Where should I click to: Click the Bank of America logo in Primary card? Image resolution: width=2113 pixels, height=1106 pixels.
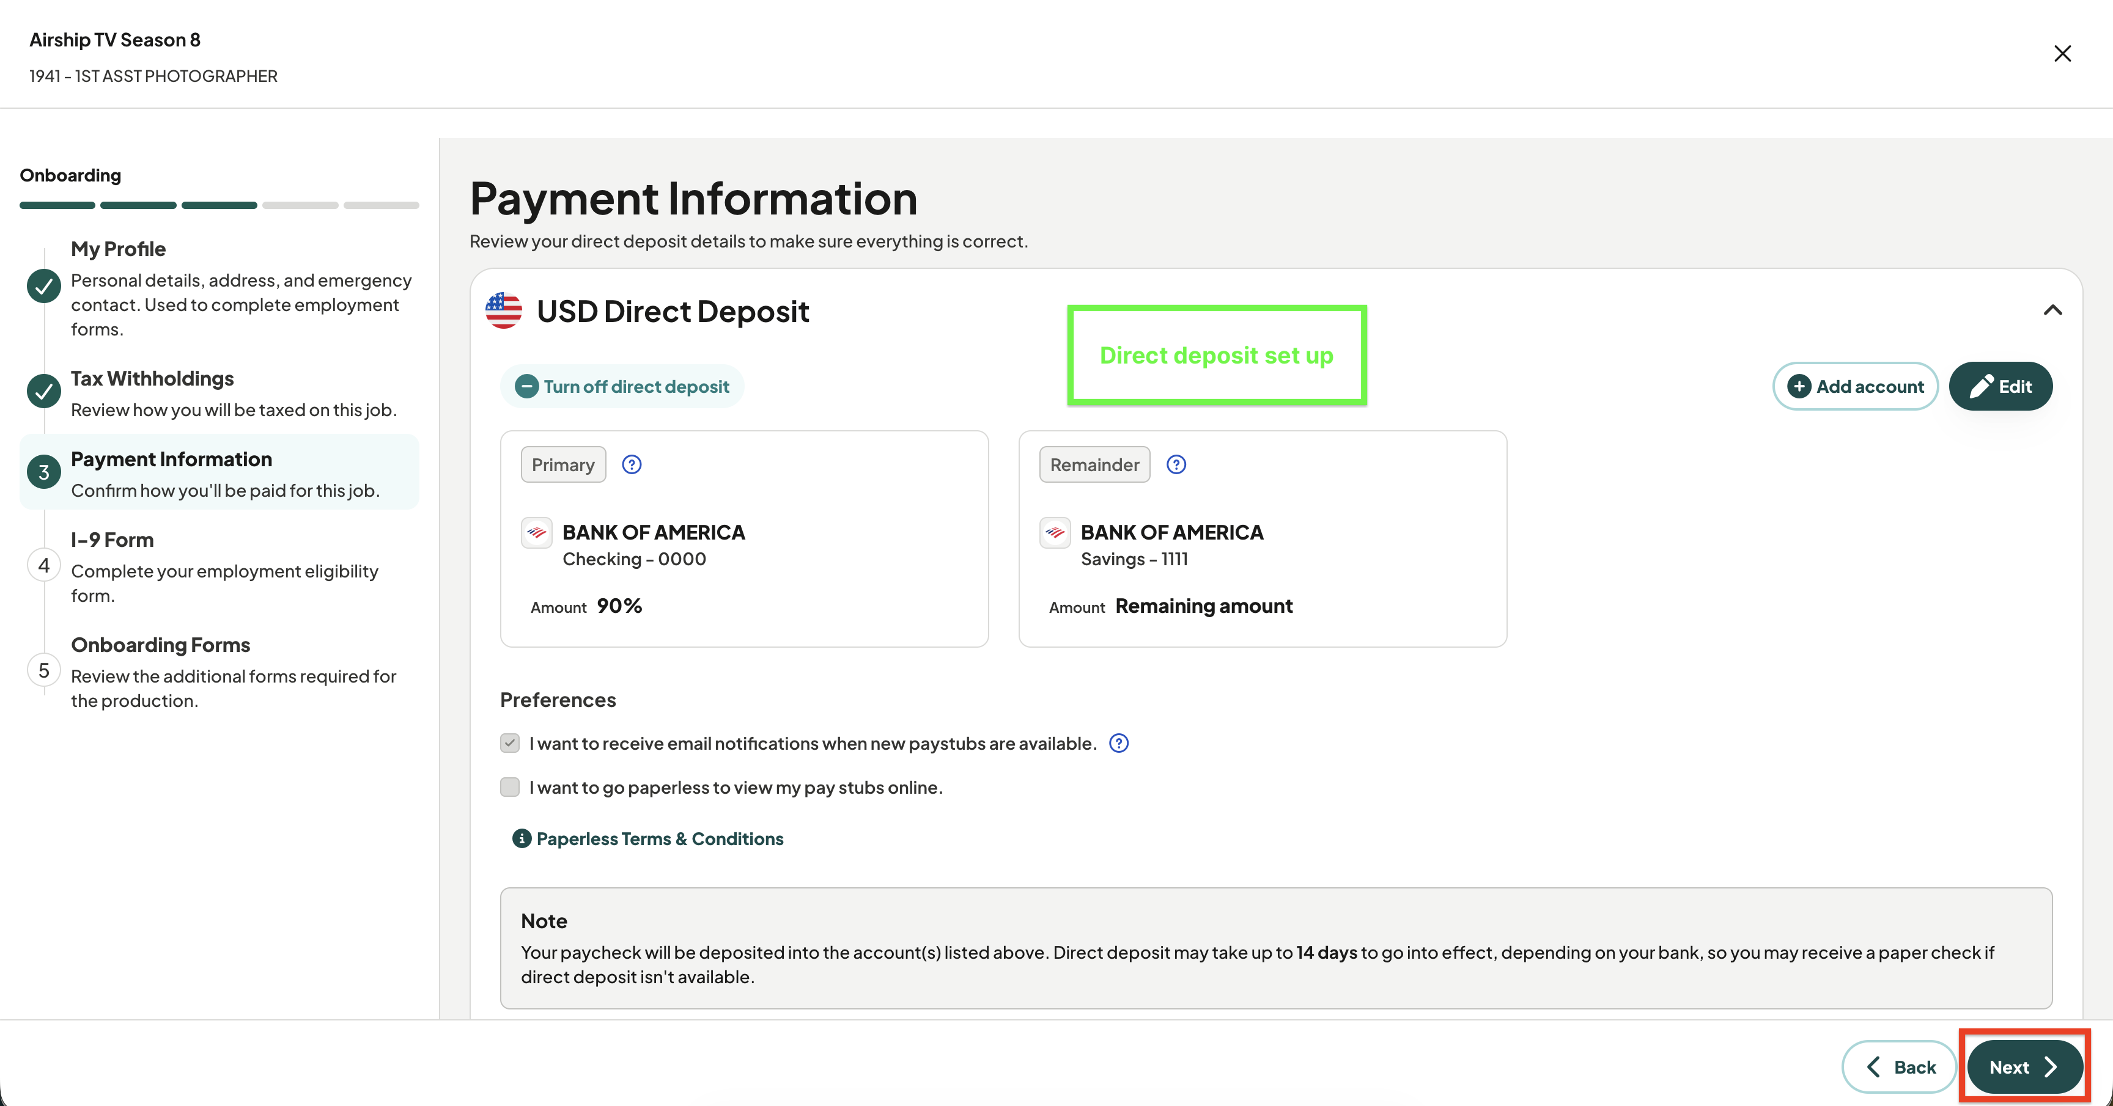coord(536,533)
